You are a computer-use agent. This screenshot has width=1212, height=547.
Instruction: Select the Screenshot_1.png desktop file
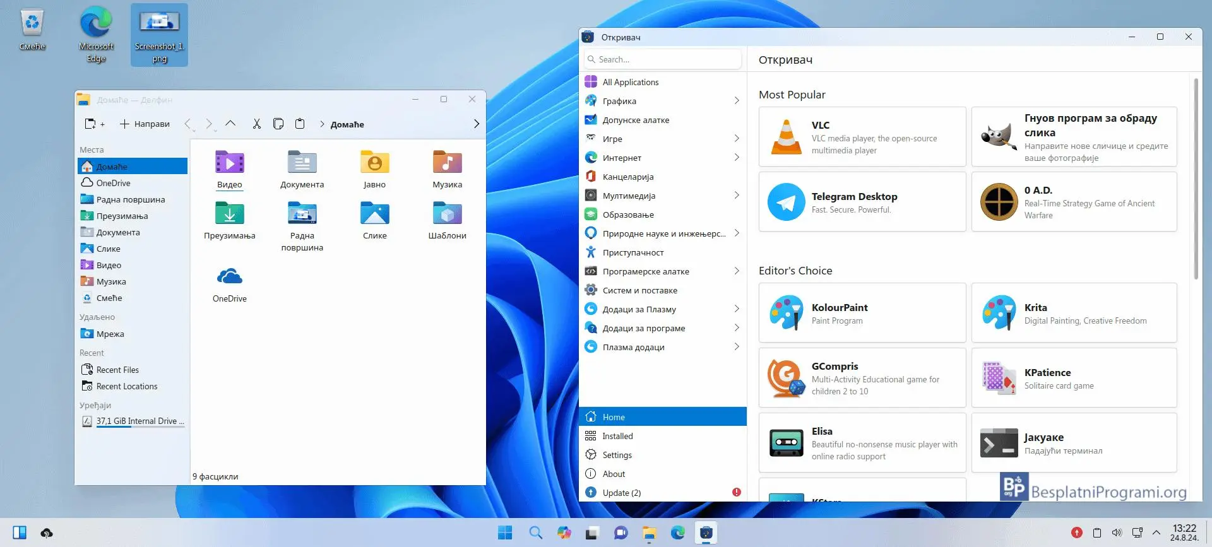tap(159, 35)
